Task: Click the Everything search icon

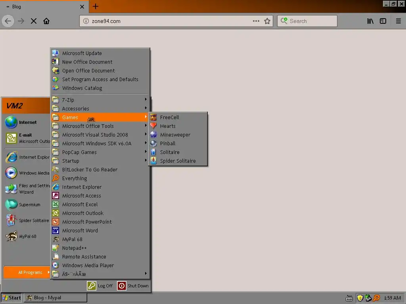Action: 56,179
